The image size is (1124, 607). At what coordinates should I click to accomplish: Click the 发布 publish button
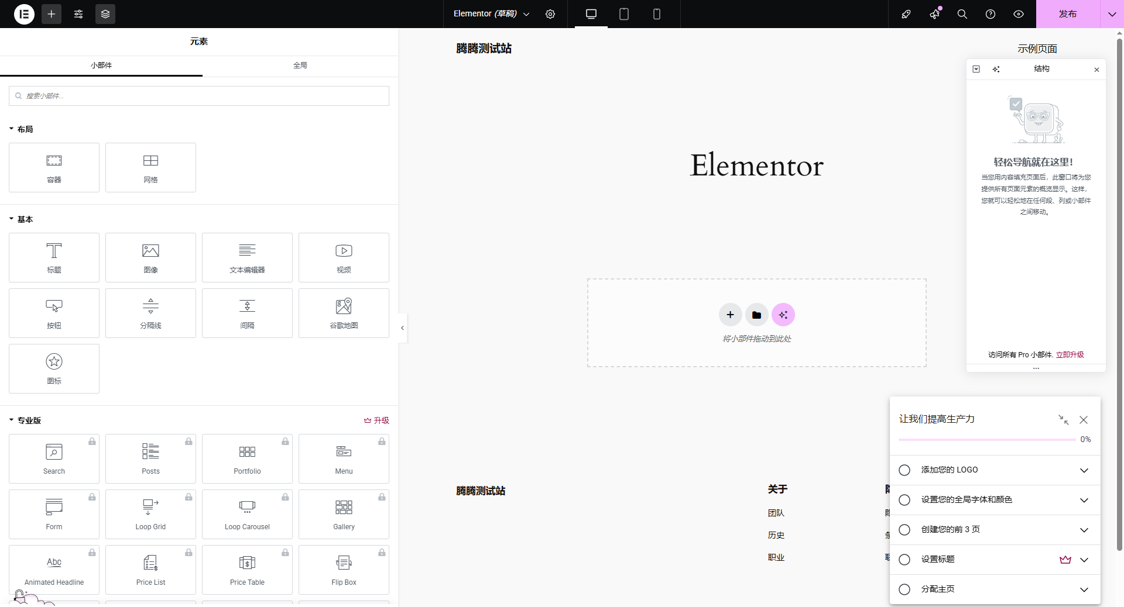pyautogui.click(x=1067, y=14)
